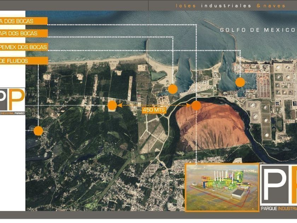
Task: Click 'lotes' in the header title
Action: coord(186,6)
